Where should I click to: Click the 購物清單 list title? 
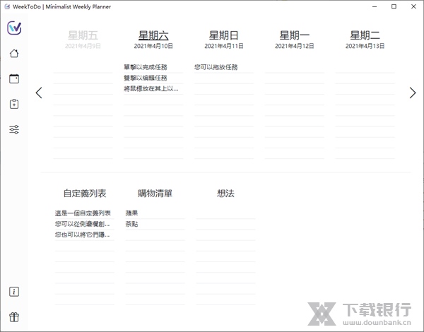point(155,194)
